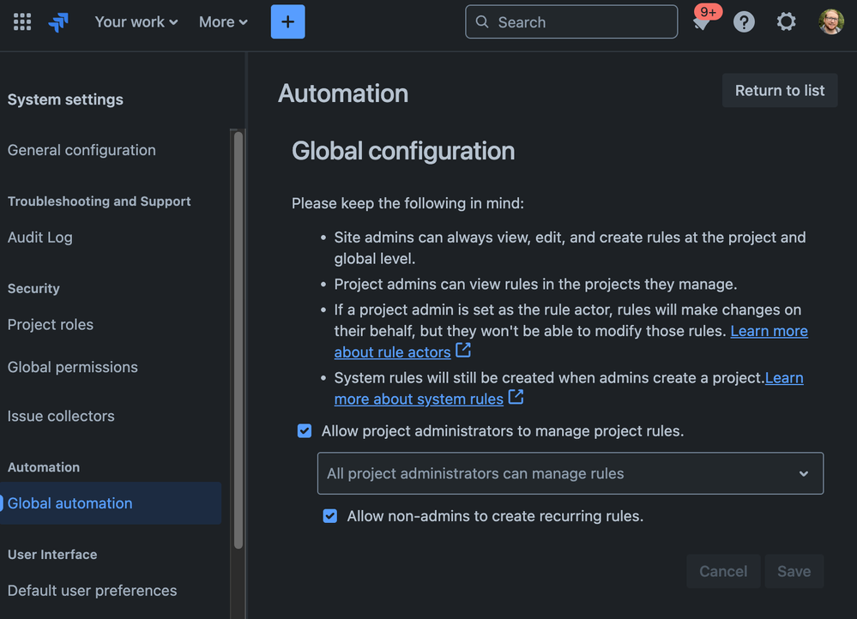The image size is (857, 619).
Task: Click the System settings heading
Action: [65, 100]
